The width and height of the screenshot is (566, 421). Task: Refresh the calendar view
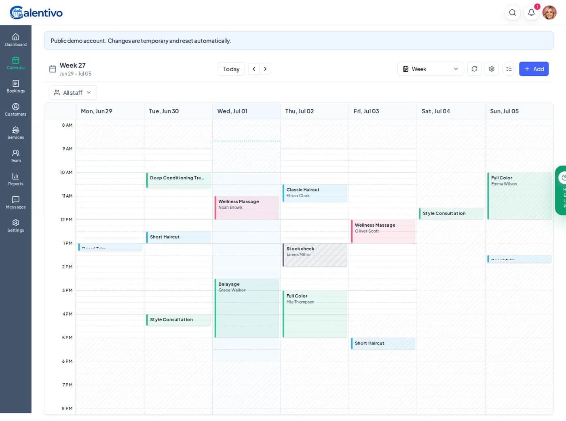point(474,69)
